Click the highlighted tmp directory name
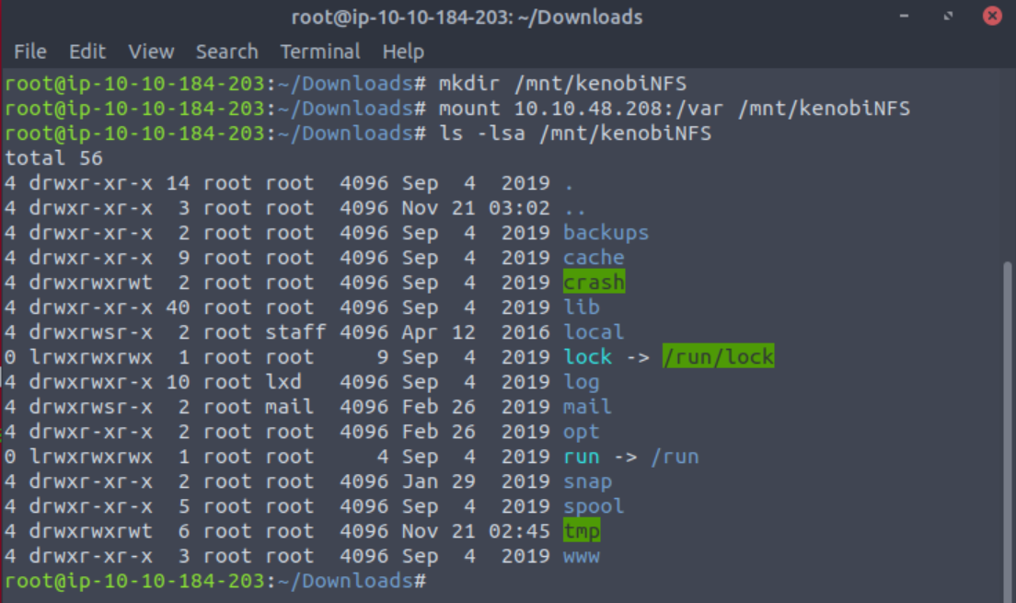The height and width of the screenshot is (603, 1016). tap(582, 531)
